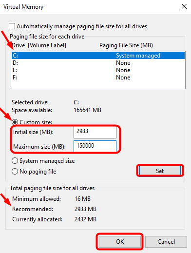The image size is (191, 253).
Task: Enable automatically manage paging file size checkbox
Action: [x=12, y=26]
